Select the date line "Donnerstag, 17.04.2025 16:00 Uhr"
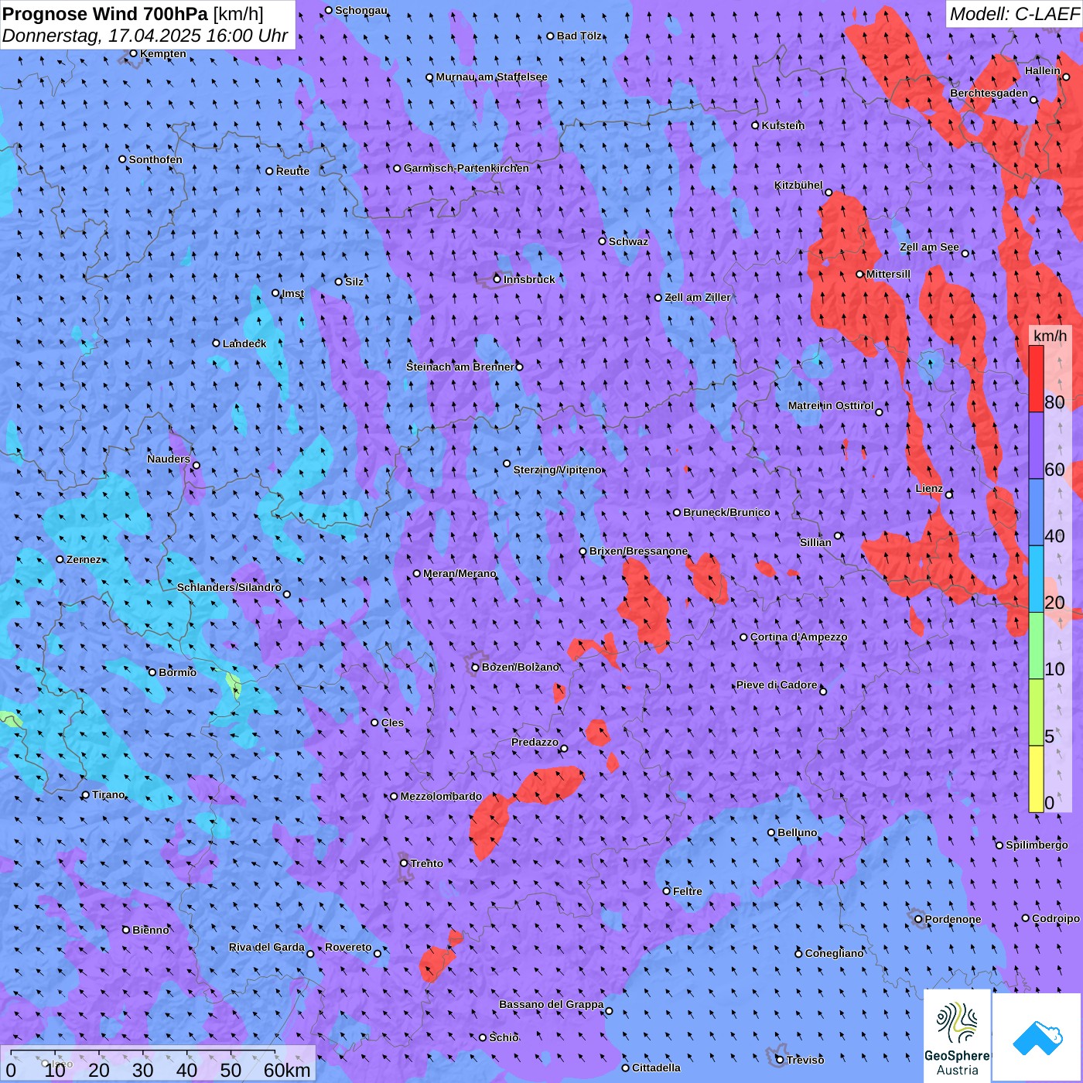The height and width of the screenshot is (1083, 1083). tap(145, 36)
